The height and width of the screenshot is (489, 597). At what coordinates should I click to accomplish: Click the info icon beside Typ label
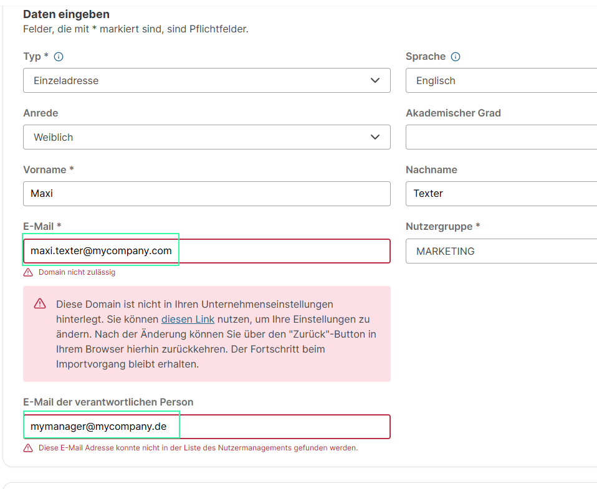[59, 57]
